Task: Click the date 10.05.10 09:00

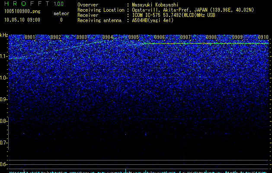Action: (22, 20)
